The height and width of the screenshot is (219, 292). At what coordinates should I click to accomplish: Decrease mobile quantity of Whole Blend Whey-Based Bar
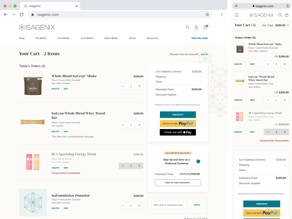click(x=268, y=100)
